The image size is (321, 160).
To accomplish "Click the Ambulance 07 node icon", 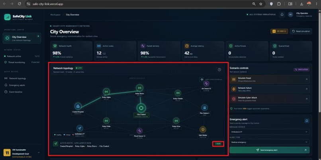I will (x=80, y=128).
